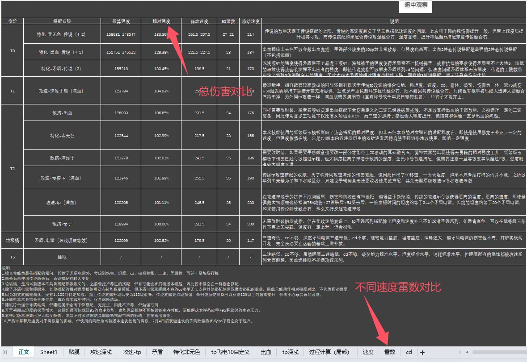Select the 攻速-深浅手镯（满血） cell
Viewport: 527px width, 362px height.
click(62, 91)
